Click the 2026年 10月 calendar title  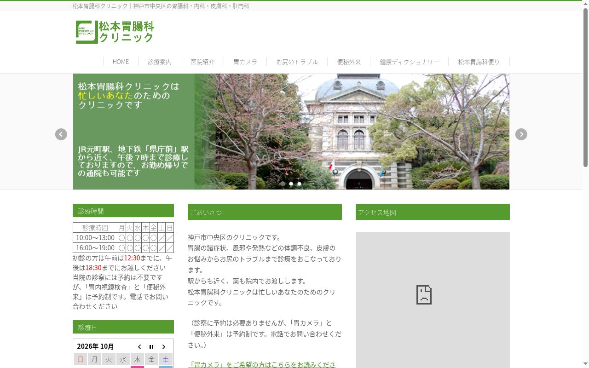pos(95,346)
